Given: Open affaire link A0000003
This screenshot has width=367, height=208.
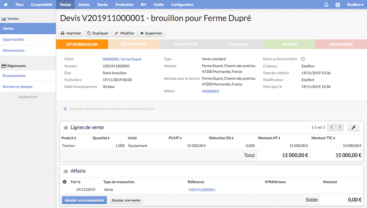Looking at the screenshot, I should 210,91.
